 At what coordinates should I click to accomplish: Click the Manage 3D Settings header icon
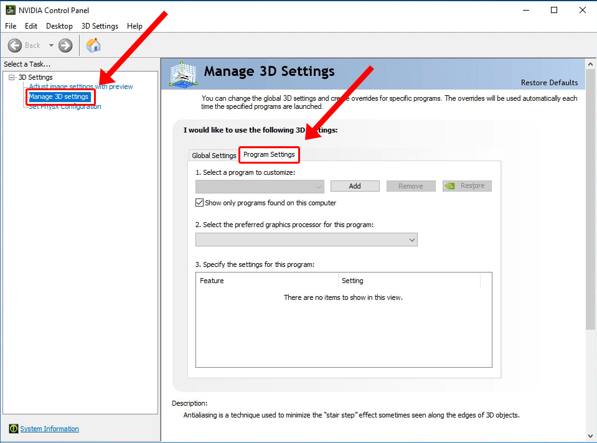183,75
